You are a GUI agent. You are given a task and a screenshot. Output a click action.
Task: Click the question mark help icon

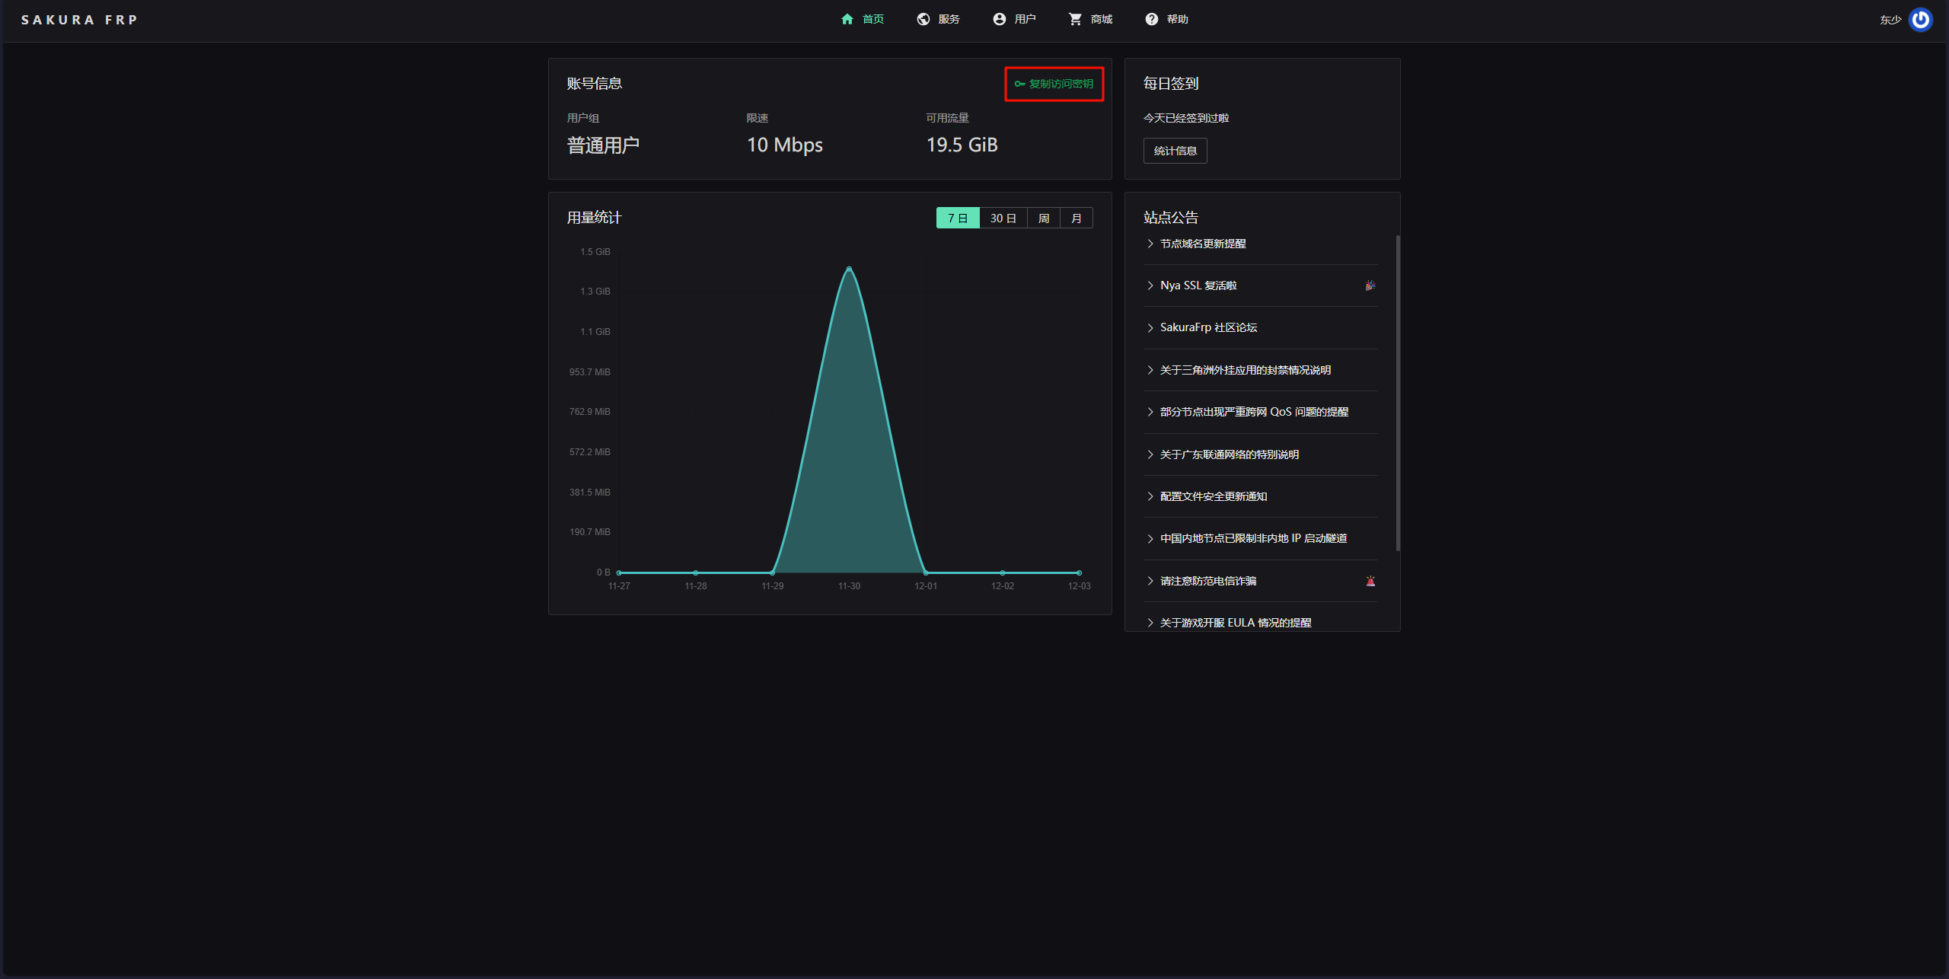(1151, 19)
